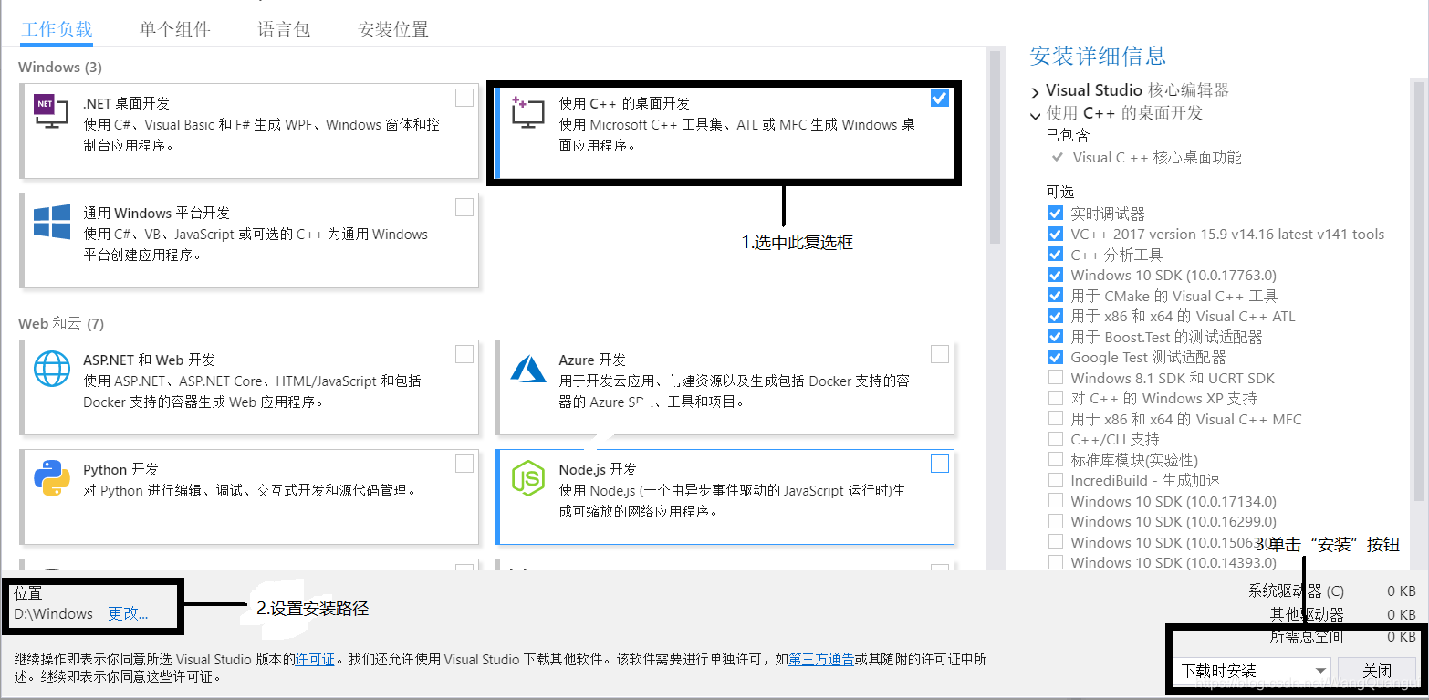1429x700 pixels.
Task: Check the .NET 桌面开发 workload checkbox
Action: click(464, 98)
